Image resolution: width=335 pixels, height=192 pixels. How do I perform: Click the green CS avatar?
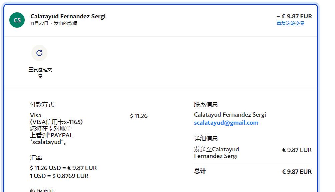17,20
